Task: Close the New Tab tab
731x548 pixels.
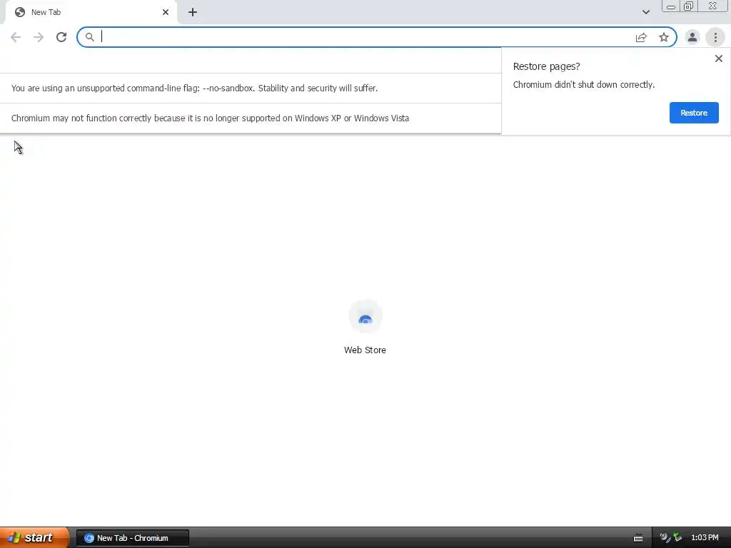Action: [166, 12]
